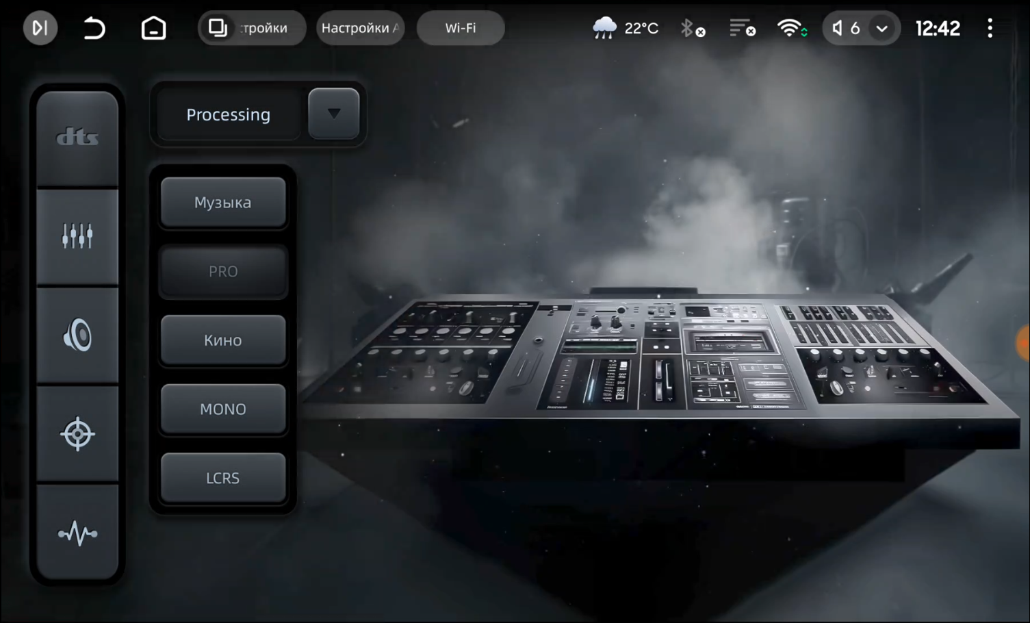Tap the back arrow icon
The height and width of the screenshot is (623, 1030).
tap(94, 28)
